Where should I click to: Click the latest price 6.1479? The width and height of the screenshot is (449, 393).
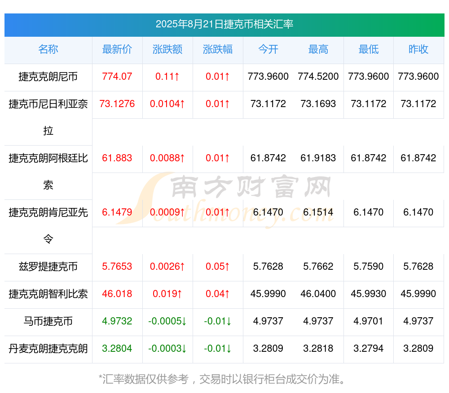(x=117, y=212)
